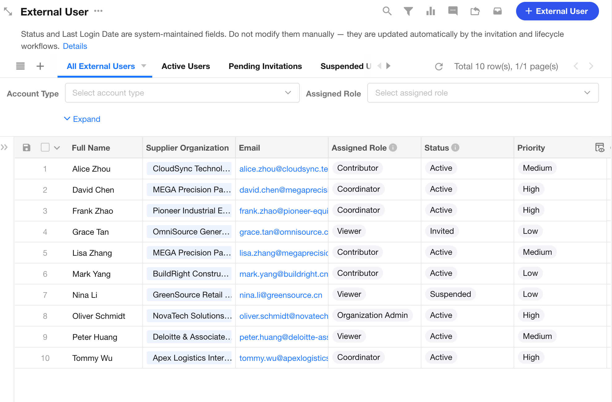Add a new view with plus icon
The width and height of the screenshot is (612, 402).
point(40,66)
